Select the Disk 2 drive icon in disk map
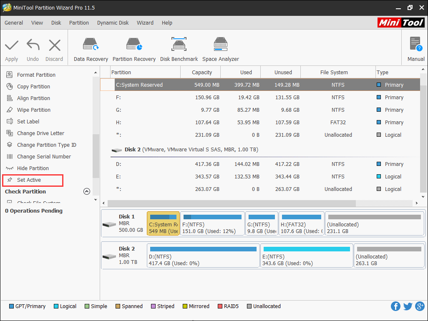428x321 pixels. coord(109,257)
